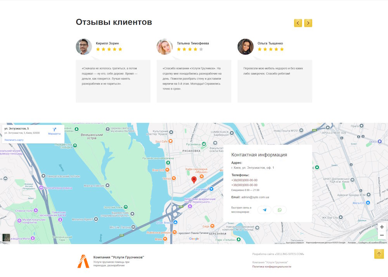Screen dimensions: 388x277
Task: Show the next customer reviews
Action: [308, 23]
